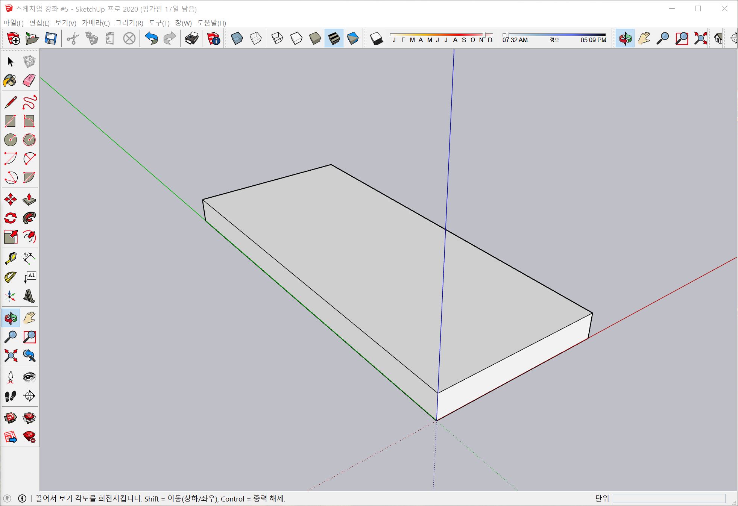Click the 단위 measurements input box

pos(668,498)
